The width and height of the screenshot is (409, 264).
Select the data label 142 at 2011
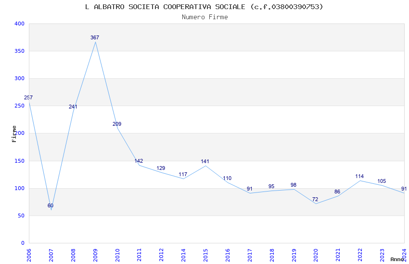point(139,161)
